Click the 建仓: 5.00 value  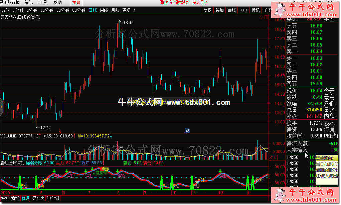[x=133, y=163]
